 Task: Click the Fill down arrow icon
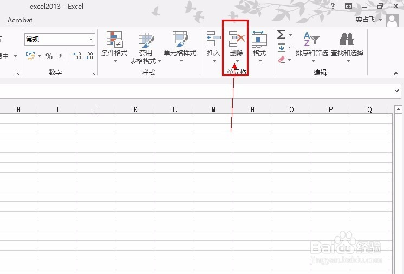tap(282, 47)
